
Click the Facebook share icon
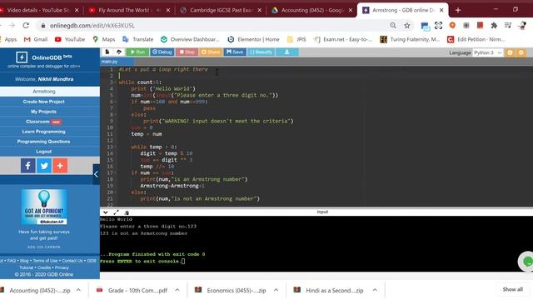click(27, 166)
